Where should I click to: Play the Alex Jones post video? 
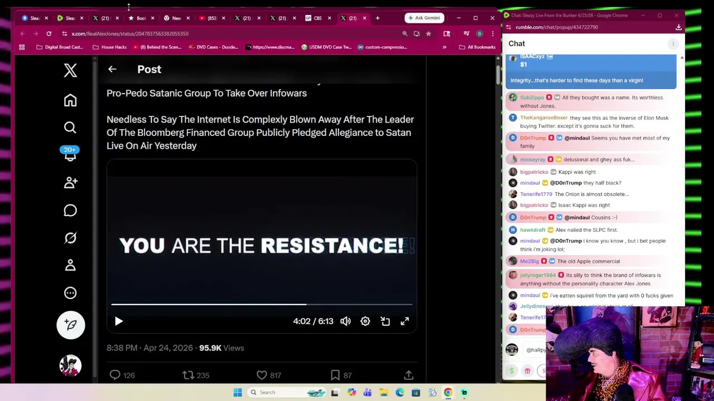[x=119, y=321]
